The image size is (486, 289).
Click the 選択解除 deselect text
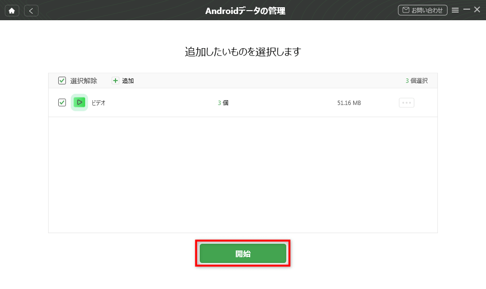click(84, 81)
